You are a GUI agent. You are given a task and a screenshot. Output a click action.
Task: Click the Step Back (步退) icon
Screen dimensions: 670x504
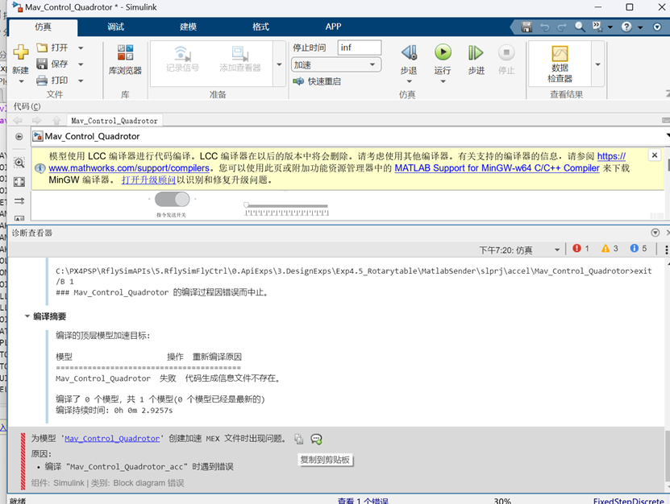[x=409, y=52]
